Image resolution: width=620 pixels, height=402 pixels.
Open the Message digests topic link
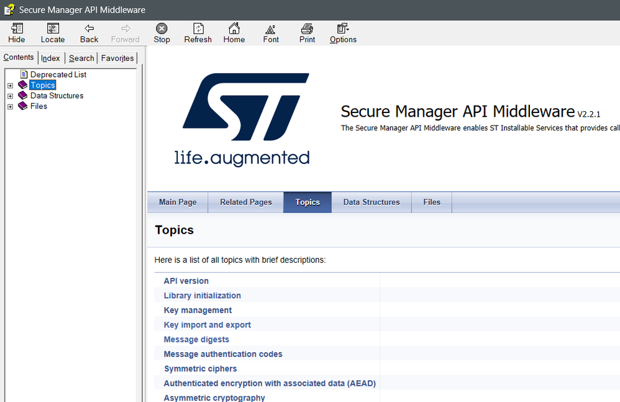tap(196, 339)
